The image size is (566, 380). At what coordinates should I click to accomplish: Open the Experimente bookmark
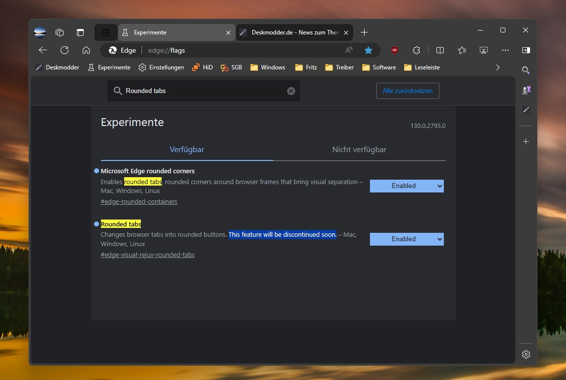click(x=109, y=67)
